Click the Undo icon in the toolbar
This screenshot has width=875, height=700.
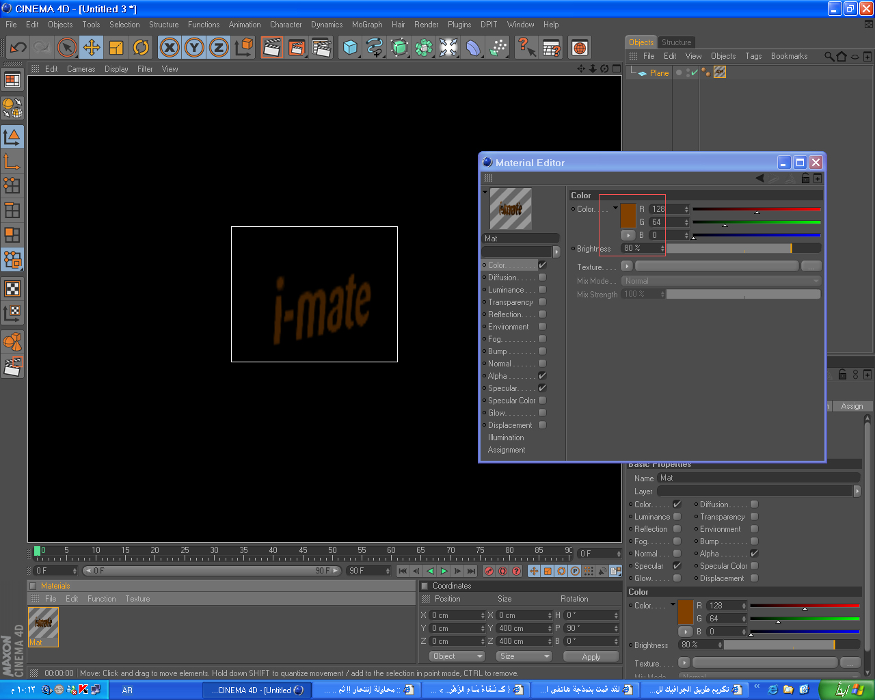click(x=18, y=47)
